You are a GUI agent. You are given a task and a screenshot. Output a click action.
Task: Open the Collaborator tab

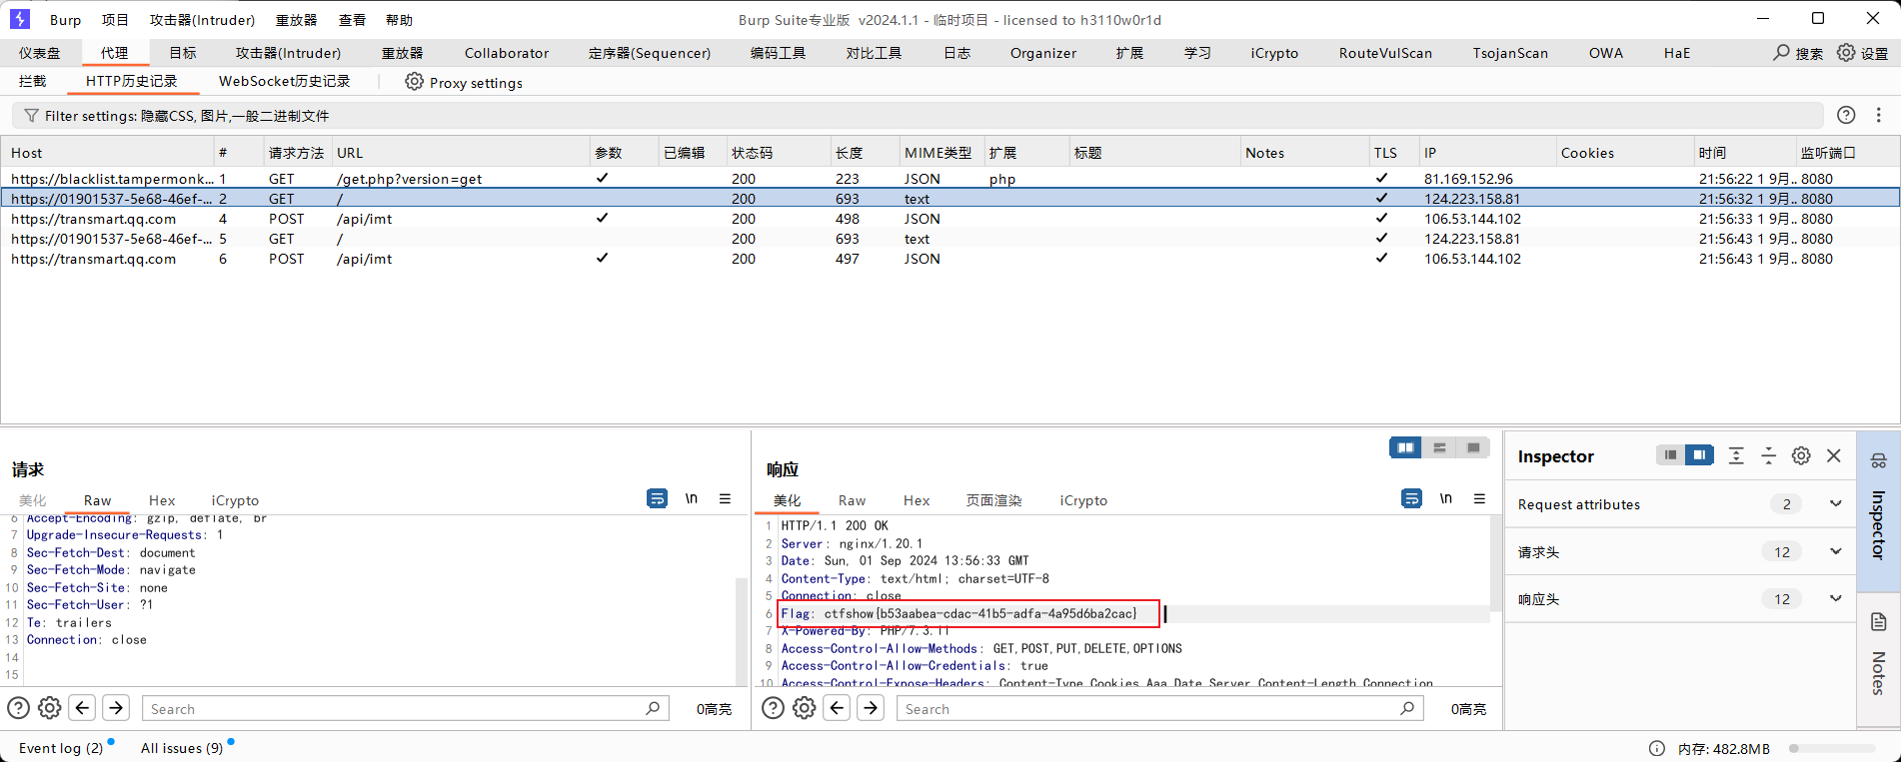pos(507,53)
